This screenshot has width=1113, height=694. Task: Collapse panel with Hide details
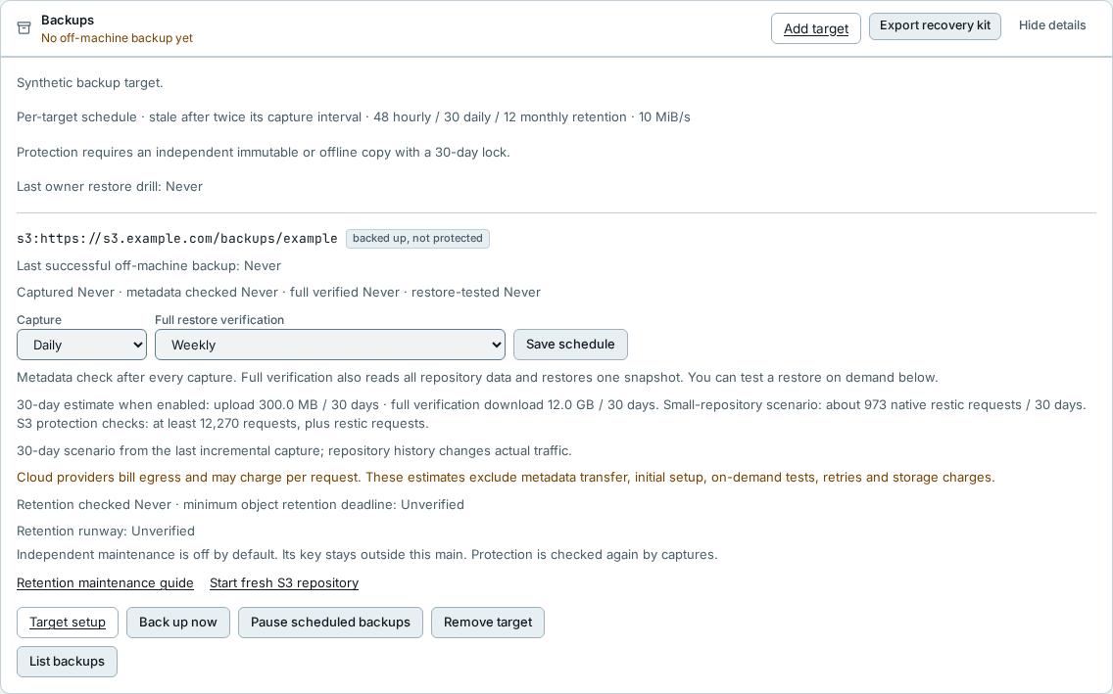[x=1052, y=25]
